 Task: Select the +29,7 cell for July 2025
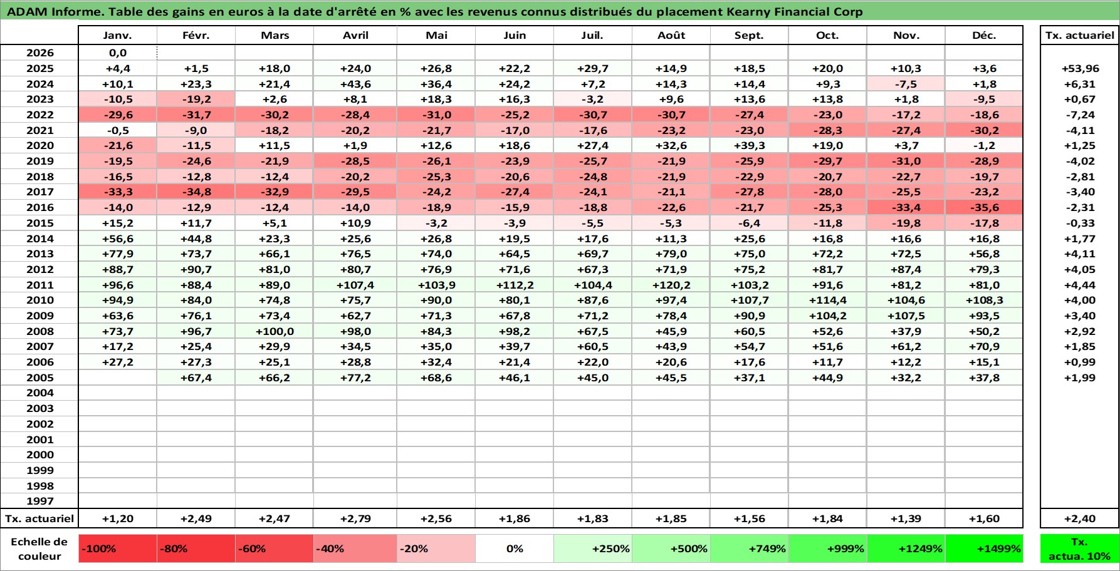pyautogui.click(x=593, y=68)
